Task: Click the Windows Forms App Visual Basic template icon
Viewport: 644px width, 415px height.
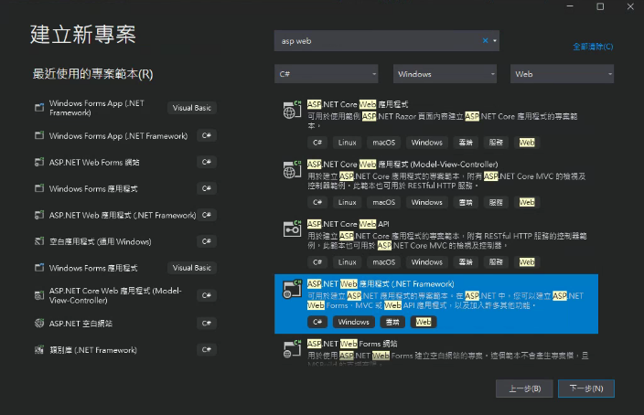Action: click(x=39, y=108)
